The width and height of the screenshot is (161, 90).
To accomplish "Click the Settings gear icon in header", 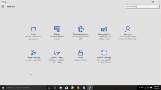I will coord(3,7).
